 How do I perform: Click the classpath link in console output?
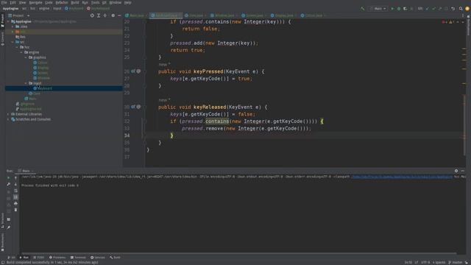point(402,177)
